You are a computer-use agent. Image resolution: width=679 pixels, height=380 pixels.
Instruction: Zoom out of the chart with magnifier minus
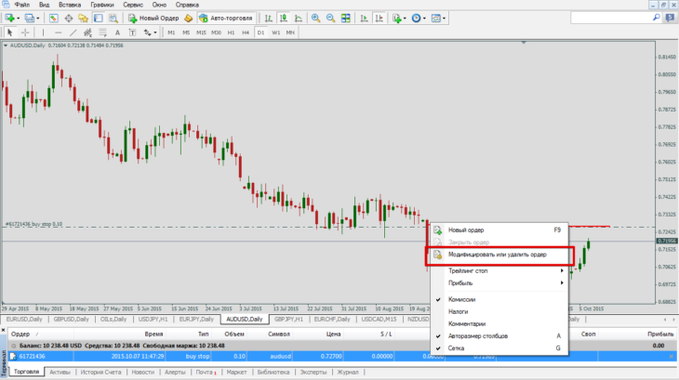click(330, 19)
